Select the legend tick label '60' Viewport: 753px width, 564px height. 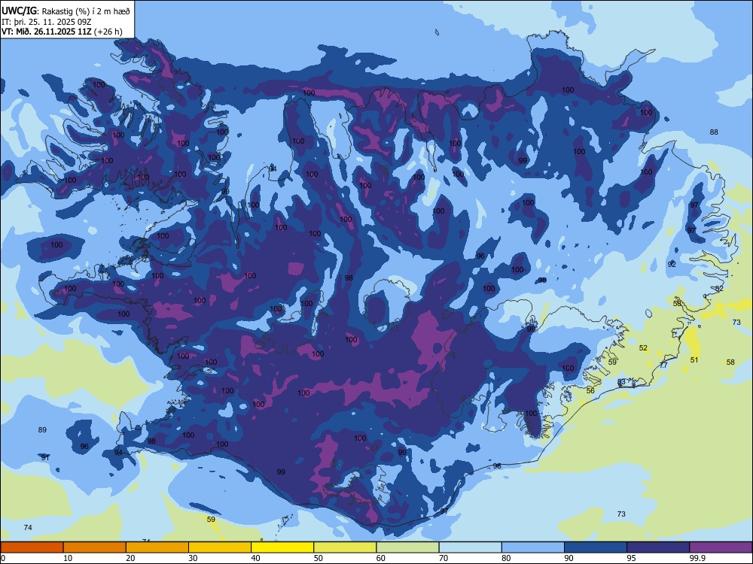(x=381, y=558)
